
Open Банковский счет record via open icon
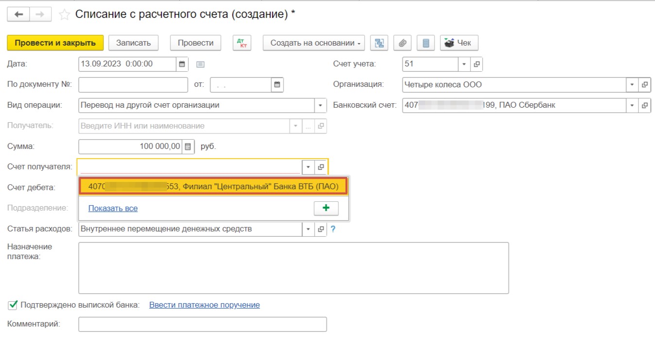click(x=645, y=105)
